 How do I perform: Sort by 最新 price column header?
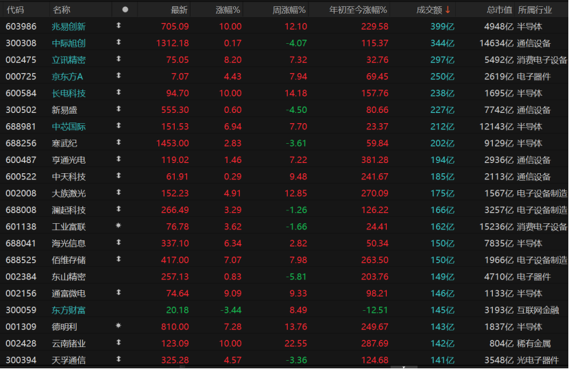point(179,10)
